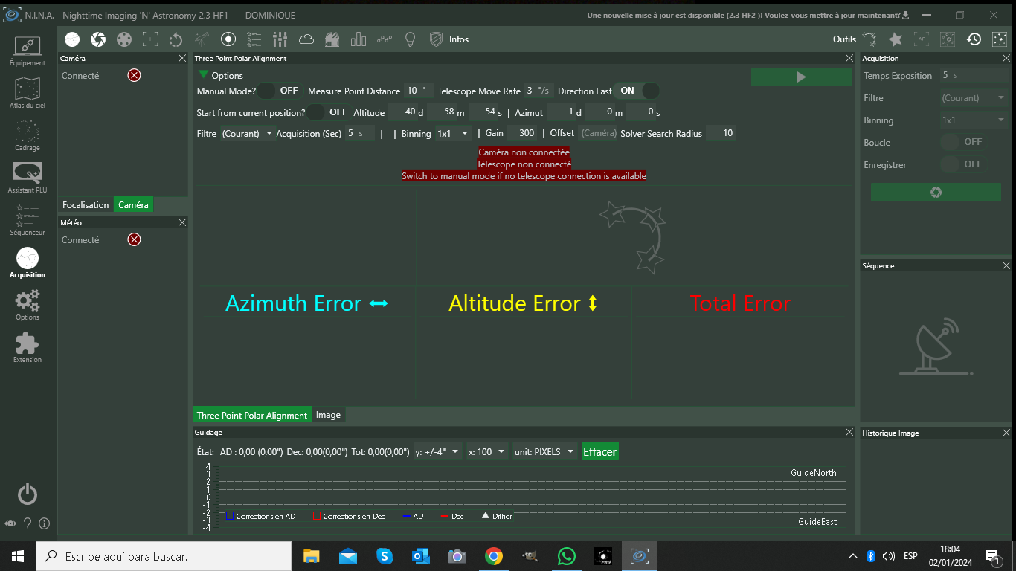Start polar alignment with the play button
The width and height of the screenshot is (1016, 571).
[x=801, y=77]
